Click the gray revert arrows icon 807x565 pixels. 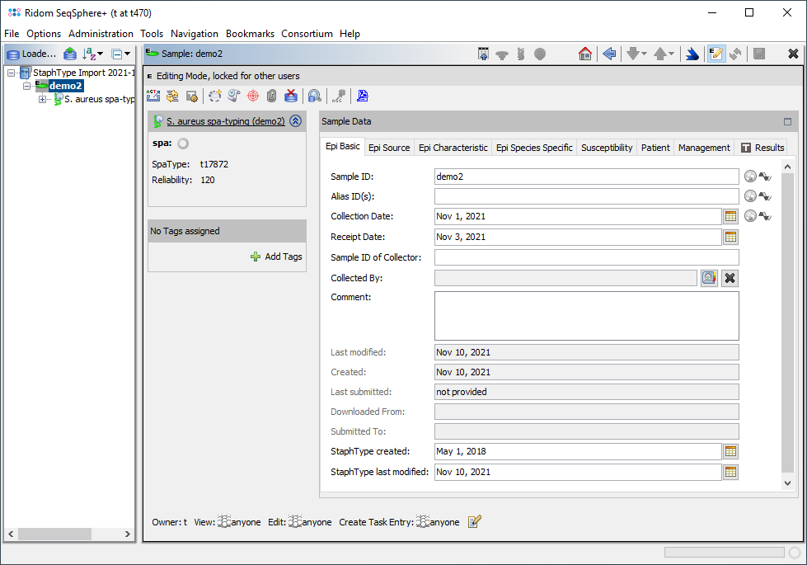735,54
